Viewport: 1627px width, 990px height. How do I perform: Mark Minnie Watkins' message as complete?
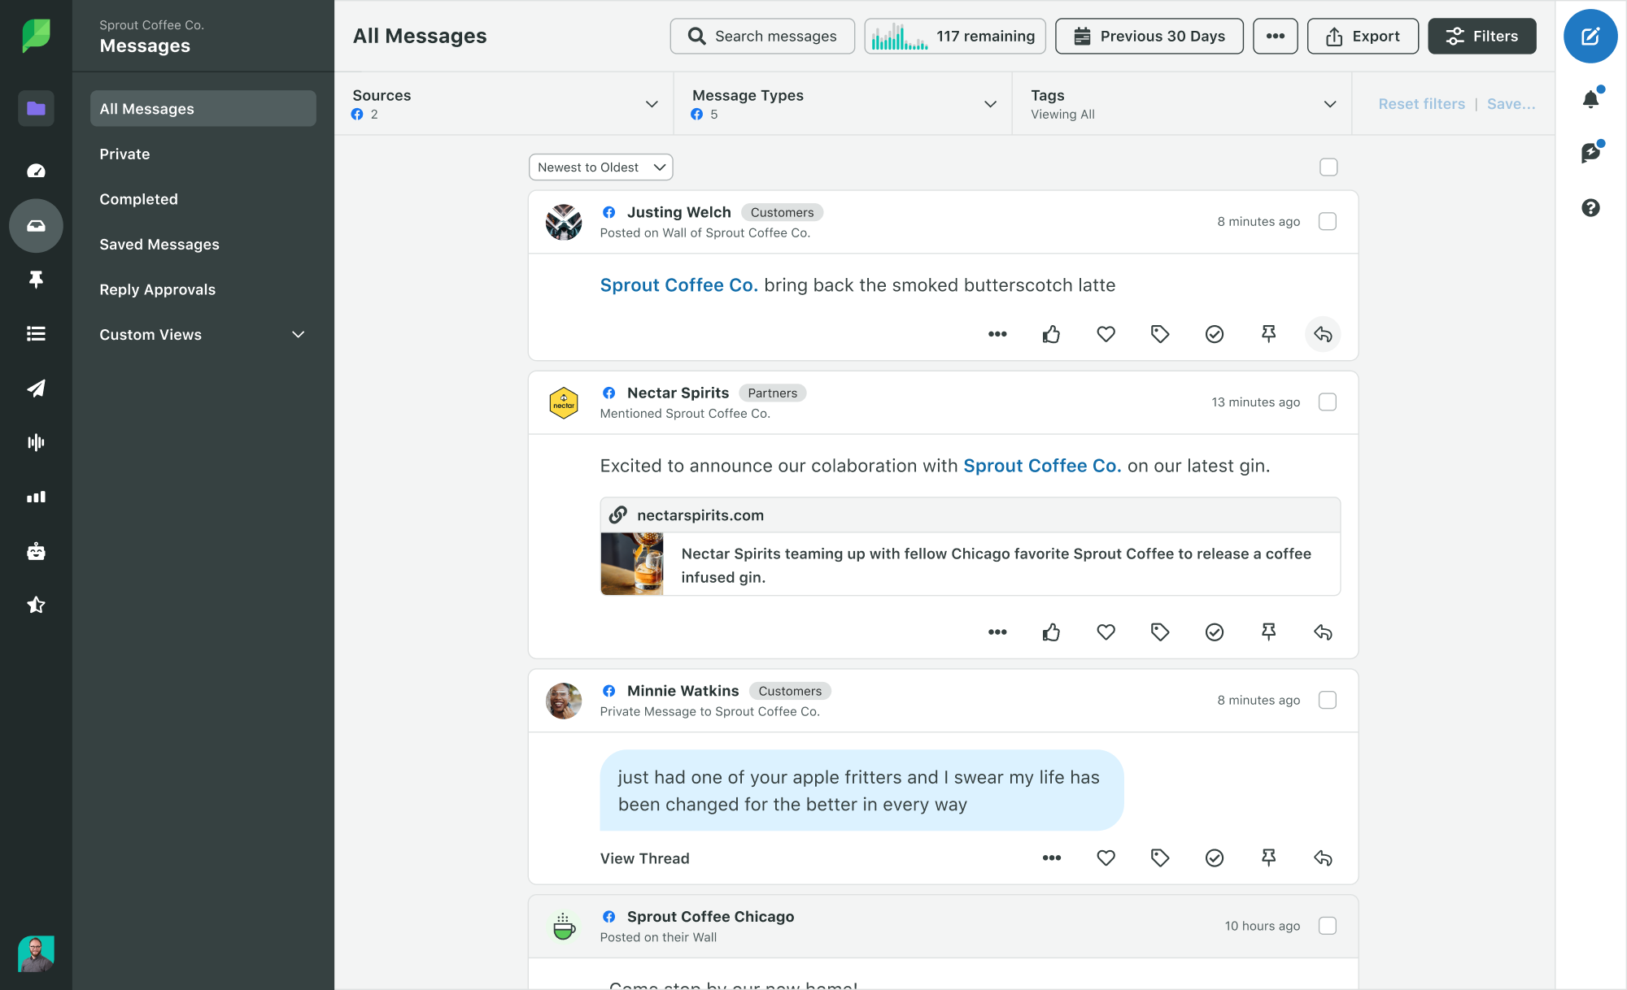pyautogui.click(x=1214, y=858)
